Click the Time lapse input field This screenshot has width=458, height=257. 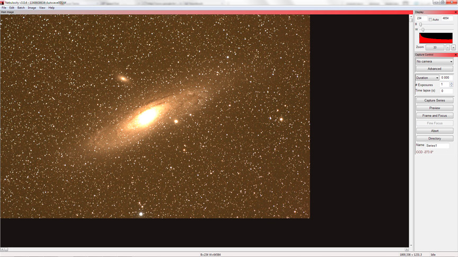click(446, 91)
